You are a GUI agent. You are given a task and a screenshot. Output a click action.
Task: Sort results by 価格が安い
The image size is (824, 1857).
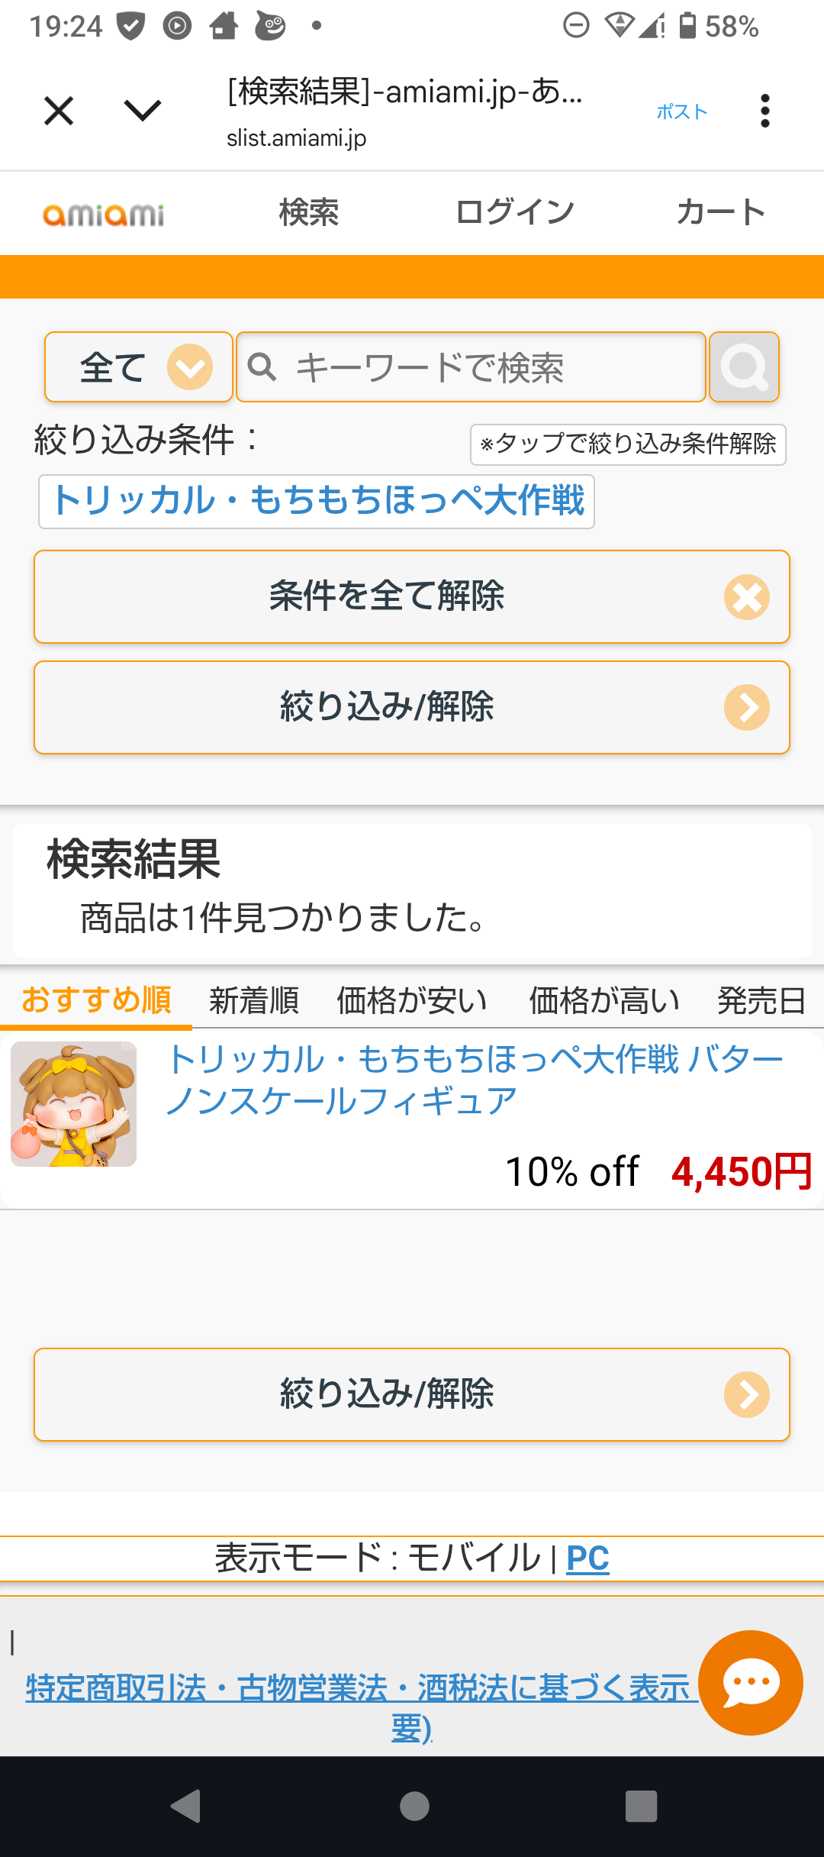pos(412,1000)
